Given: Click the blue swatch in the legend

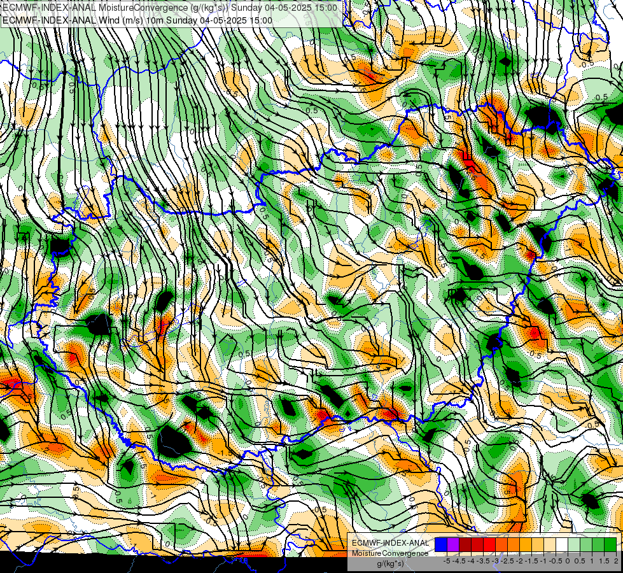Looking at the screenshot, I should [x=441, y=544].
